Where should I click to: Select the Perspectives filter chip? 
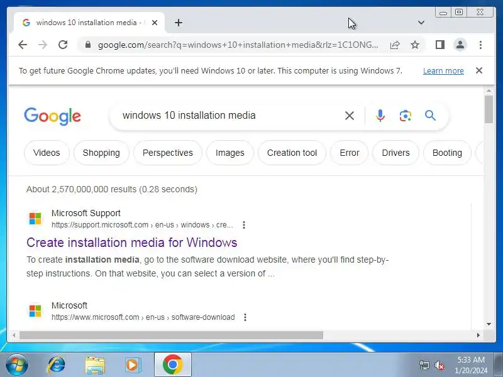click(167, 153)
